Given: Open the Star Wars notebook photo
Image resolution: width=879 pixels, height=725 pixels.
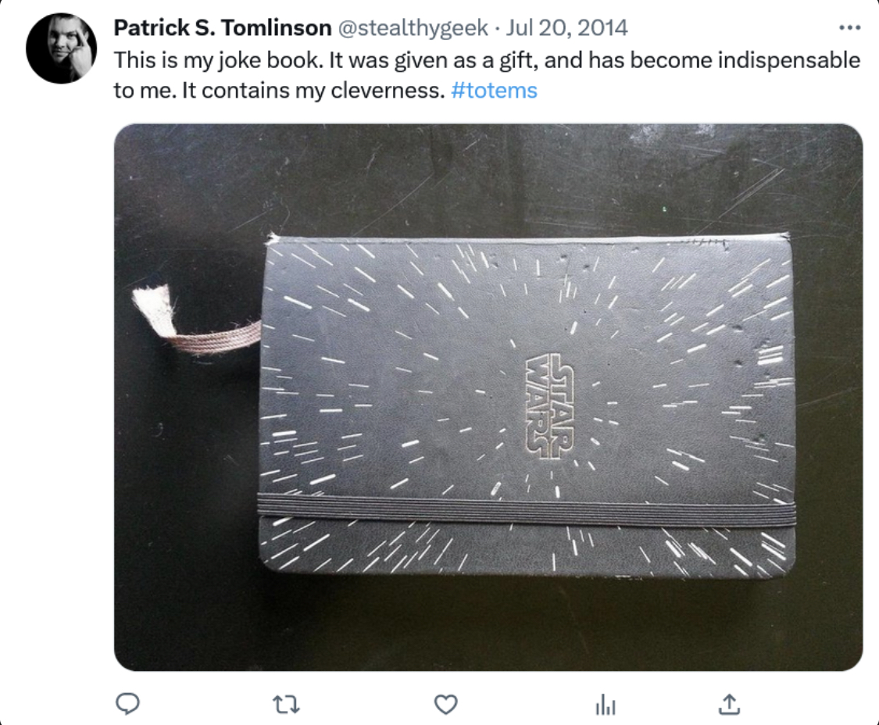Looking at the screenshot, I should pos(488,397).
